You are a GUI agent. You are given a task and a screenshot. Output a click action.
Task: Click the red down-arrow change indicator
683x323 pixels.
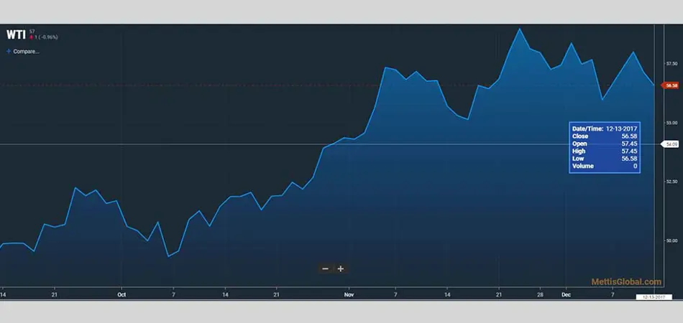click(32, 37)
